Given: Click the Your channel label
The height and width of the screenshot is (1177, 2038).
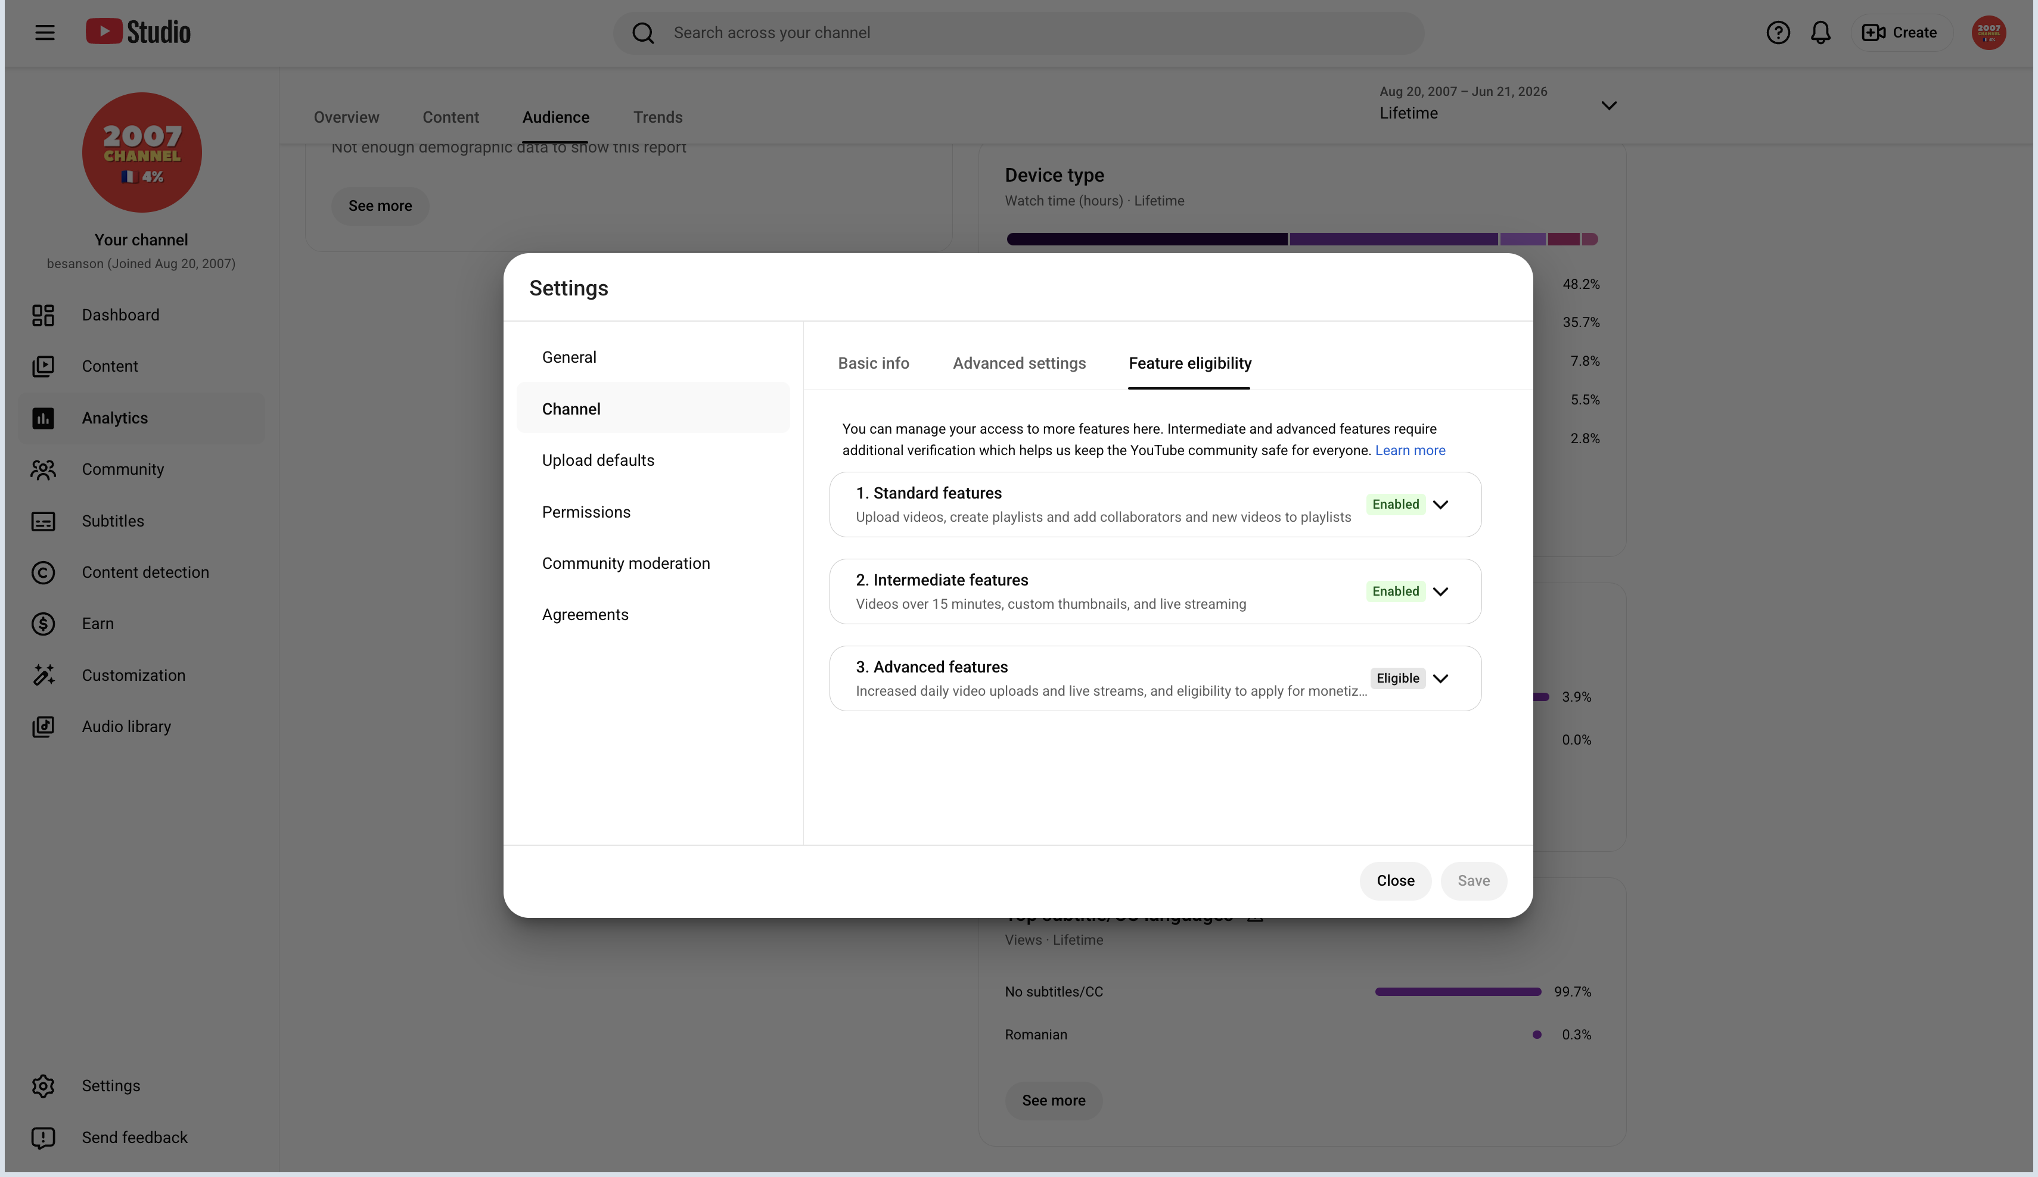Looking at the screenshot, I should tap(142, 240).
